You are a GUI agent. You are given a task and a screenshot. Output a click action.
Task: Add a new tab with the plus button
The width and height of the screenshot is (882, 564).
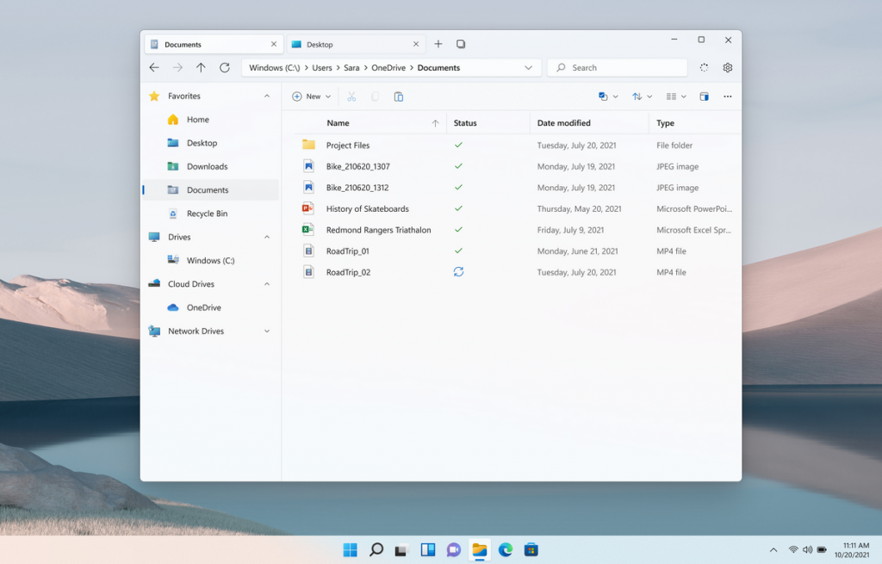pos(438,44)
